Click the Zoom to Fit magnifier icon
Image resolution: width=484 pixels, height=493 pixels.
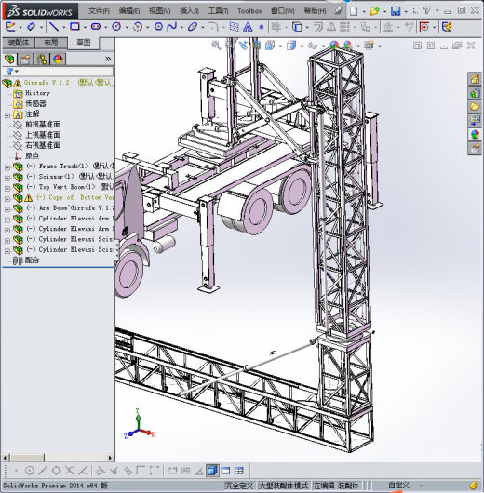[x=216, y=46]
